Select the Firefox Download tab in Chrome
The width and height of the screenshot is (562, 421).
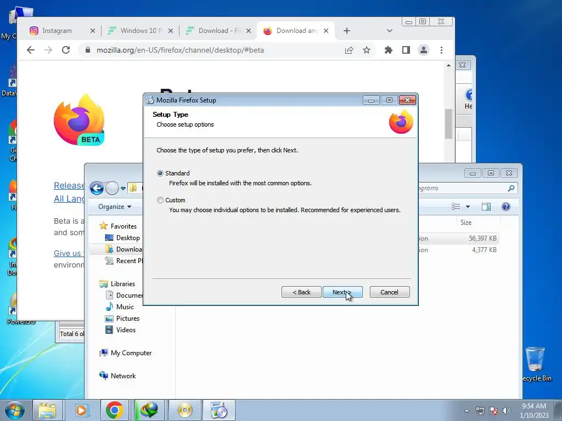click(296, 31)
